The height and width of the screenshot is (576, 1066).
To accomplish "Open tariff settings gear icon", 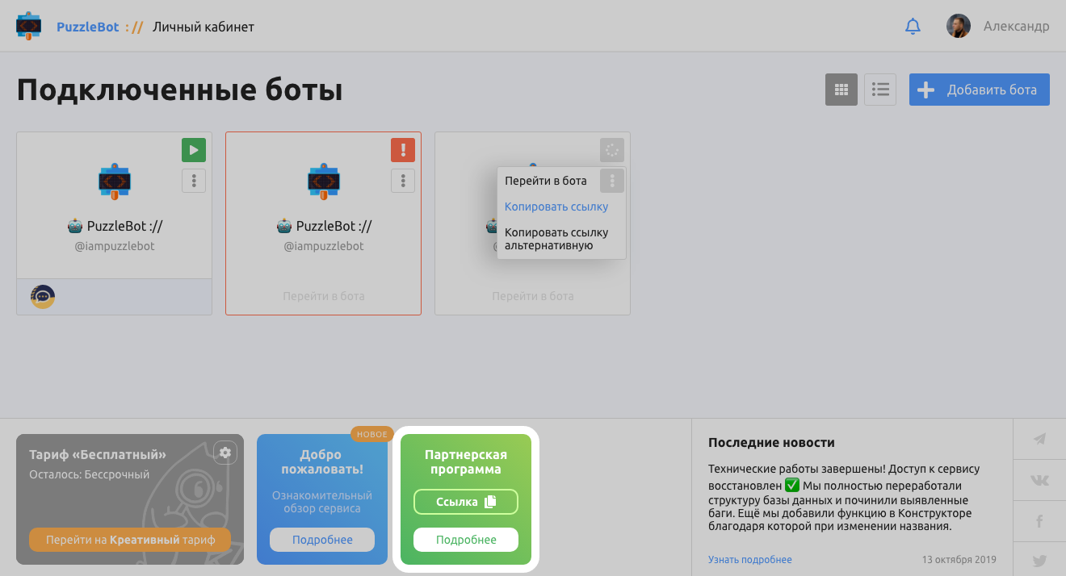I will tap(225, 453).
